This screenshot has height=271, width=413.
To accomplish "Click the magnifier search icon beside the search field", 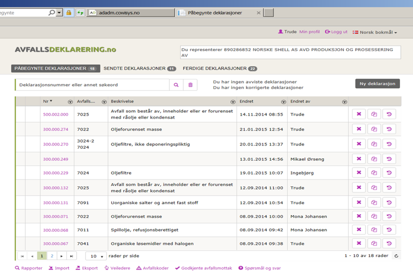I will pyautogui.click(x=176, y=85).
